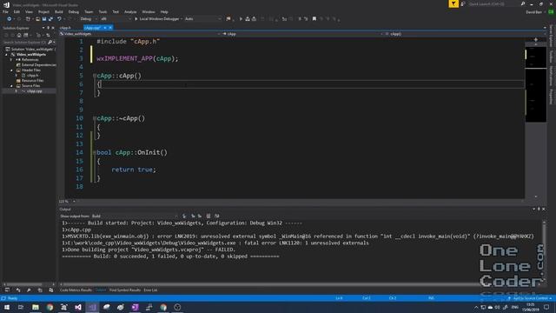
Task: Click the Toggle Word Wrap output icon
Action: tap(216, 216)
